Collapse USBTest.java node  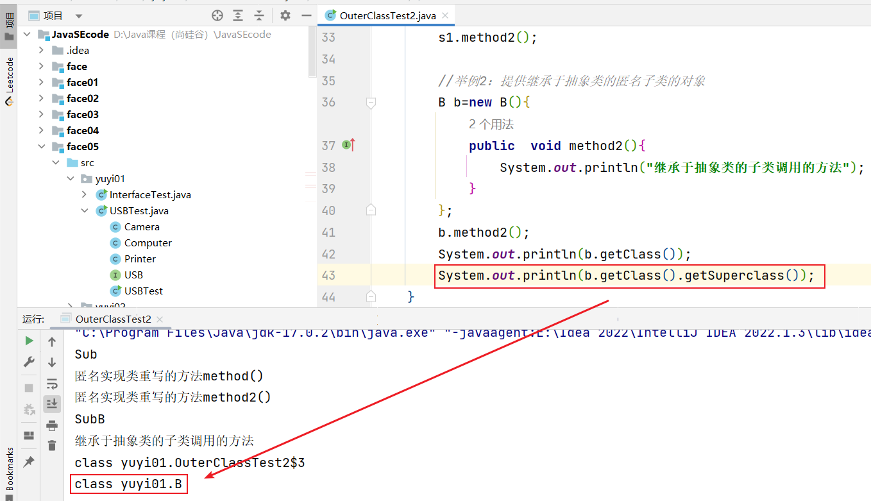pyautogui.click(x=85, y=210)
